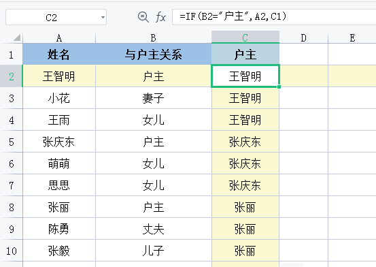Open the fx insert function icon
Viewport: 376px width, 267px height.
[x=160, y=17]
